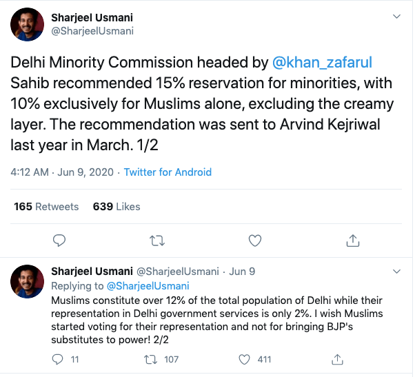Share the main tweet
Viewport: 415px width, 377px height.
353,240
